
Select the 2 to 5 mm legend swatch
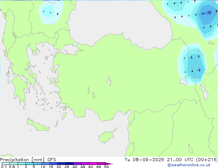click(30, 164)
